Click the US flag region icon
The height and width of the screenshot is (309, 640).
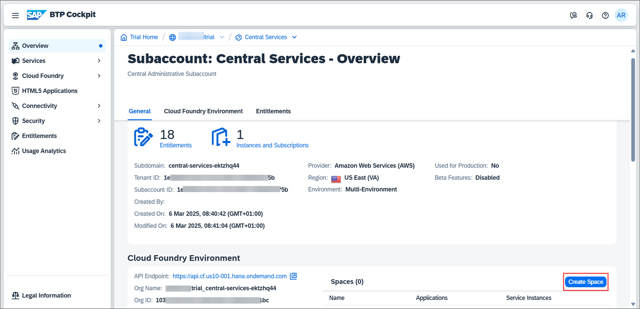tap(336, 178)
